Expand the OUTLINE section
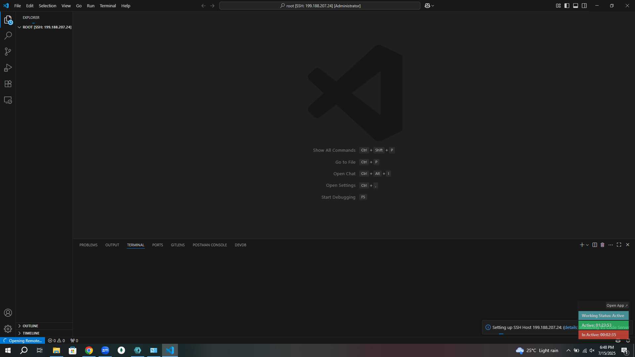Screen dimensions: 635x357 [x=44, y=326]
